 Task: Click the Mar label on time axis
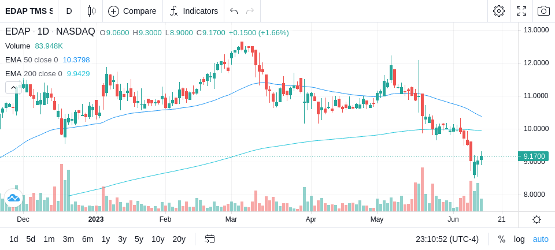[x=231, y=219]
